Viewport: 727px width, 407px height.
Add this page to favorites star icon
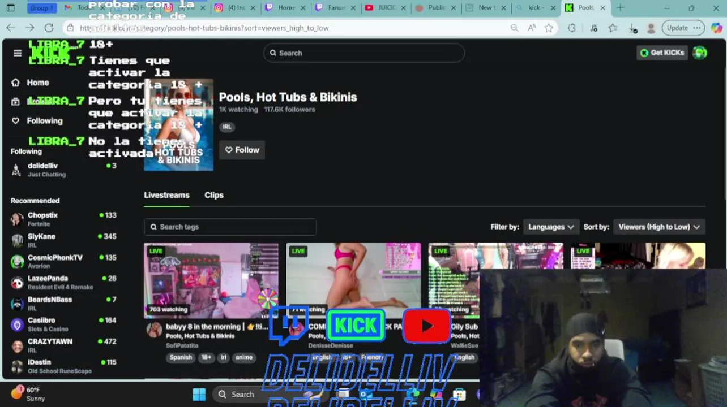coord(549,28)
